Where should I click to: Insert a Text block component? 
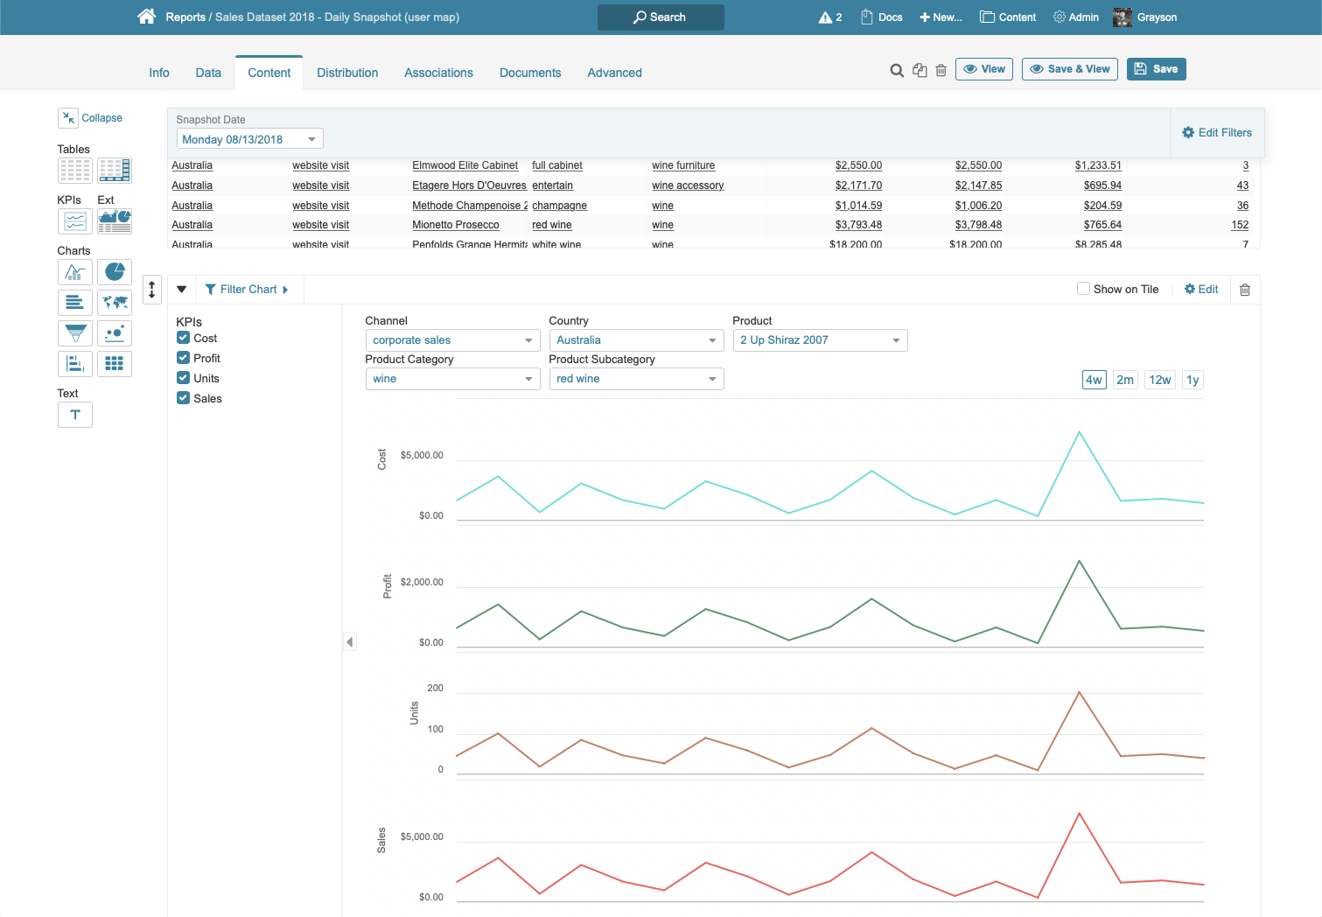[75, 415]
